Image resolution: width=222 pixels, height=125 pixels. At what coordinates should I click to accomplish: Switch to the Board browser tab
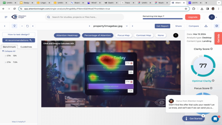tap(77, 3)
